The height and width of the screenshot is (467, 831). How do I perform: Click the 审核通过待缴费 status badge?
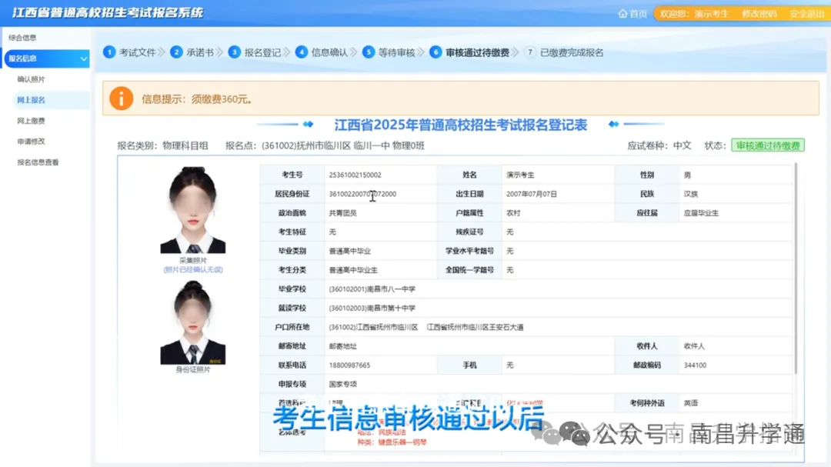point(768,145)
